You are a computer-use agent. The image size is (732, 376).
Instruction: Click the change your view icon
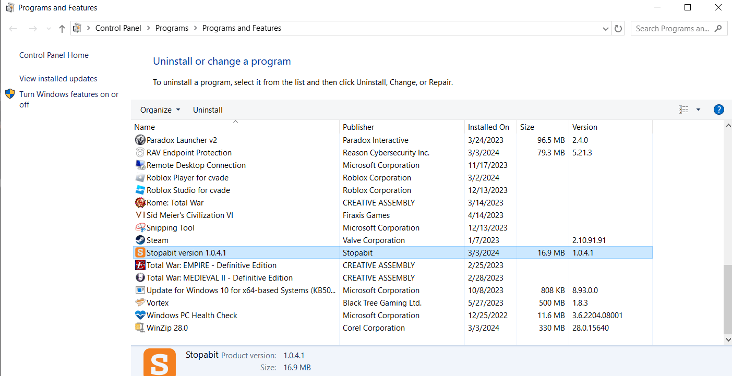pyautogui.click(x=683, y=110)
